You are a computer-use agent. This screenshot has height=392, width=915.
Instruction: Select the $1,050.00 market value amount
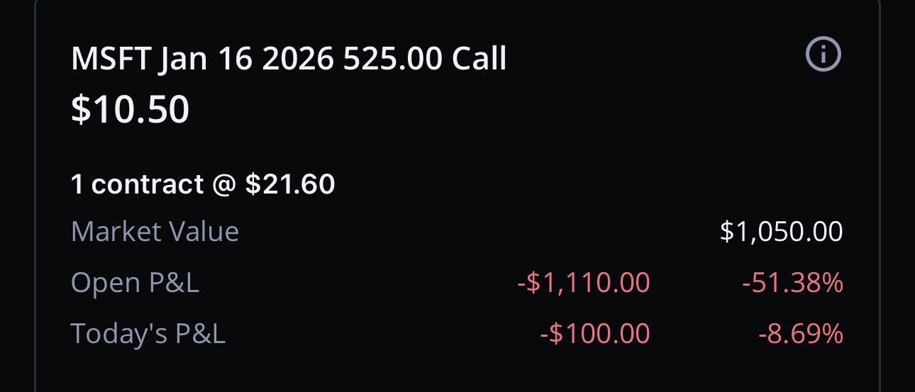pyautogui.click(x=781, y=232)
